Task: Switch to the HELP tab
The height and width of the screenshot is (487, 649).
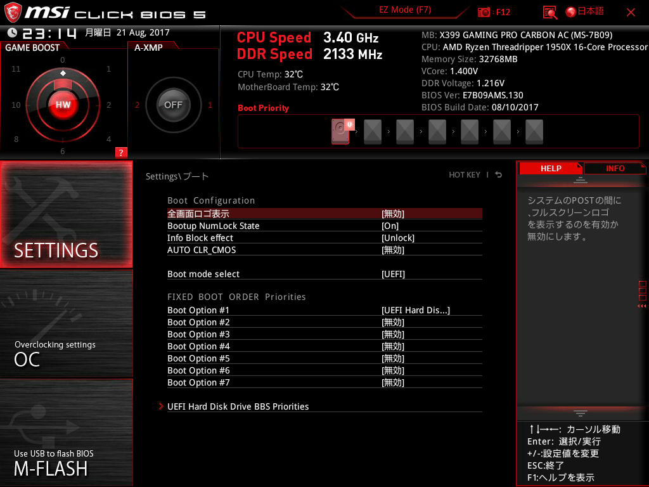Action: point(551,169)
